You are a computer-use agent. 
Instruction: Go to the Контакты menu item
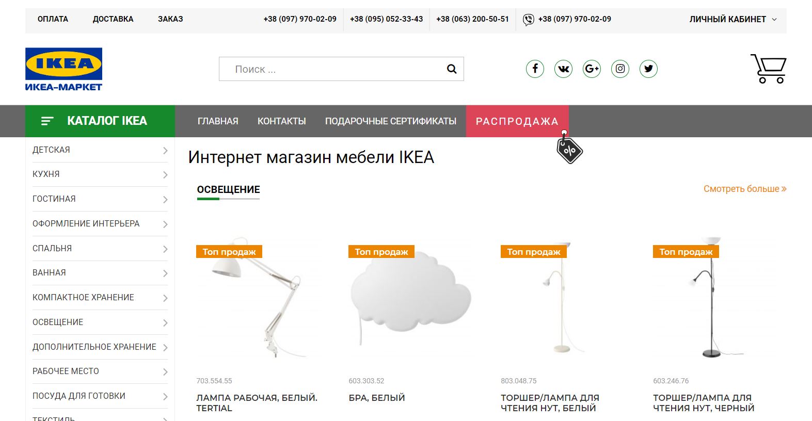click(x=282, y=121)
